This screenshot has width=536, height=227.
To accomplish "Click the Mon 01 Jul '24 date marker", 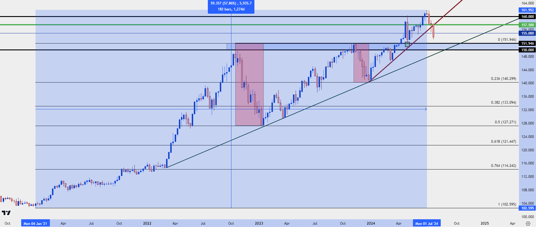I will (427, 223).
